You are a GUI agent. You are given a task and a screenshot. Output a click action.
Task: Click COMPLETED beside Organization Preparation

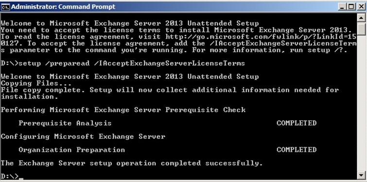point(297,150)
